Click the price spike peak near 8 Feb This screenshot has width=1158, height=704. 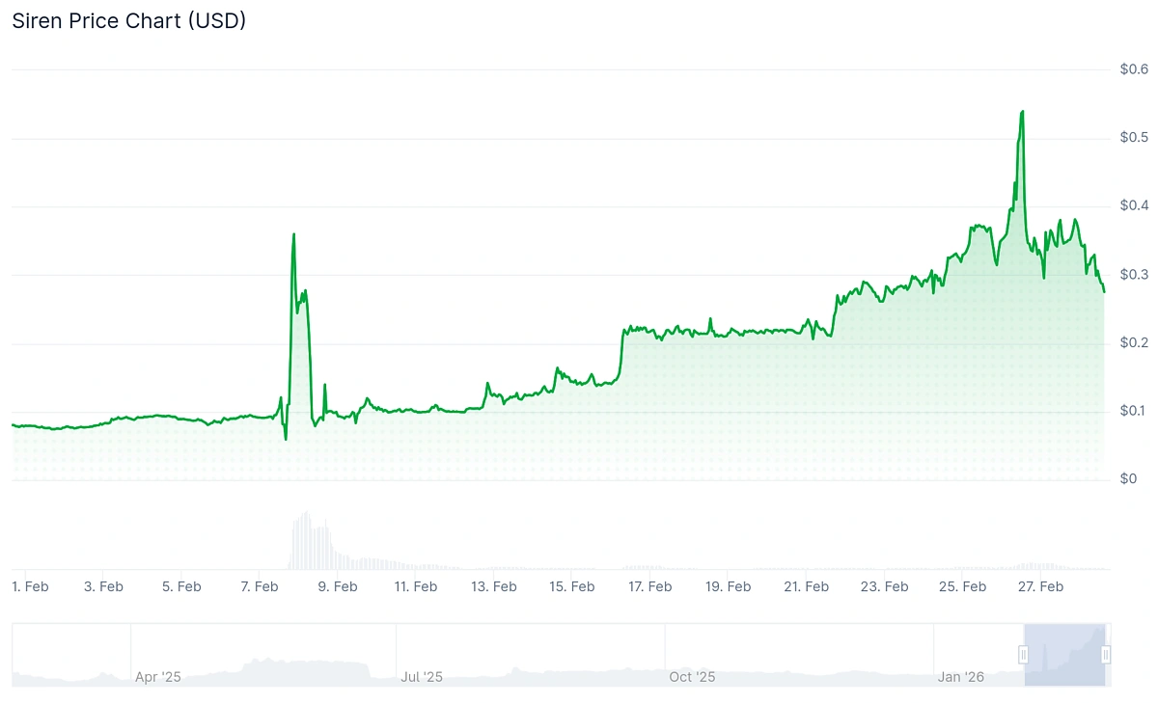pos(293,234)
